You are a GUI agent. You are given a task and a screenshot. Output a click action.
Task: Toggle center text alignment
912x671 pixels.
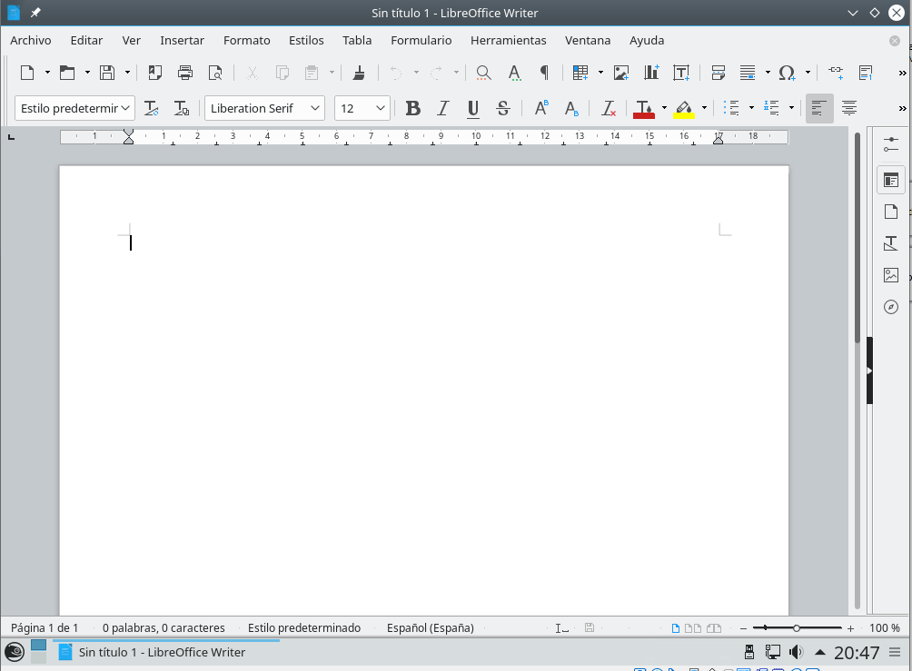tap(849, 108)
